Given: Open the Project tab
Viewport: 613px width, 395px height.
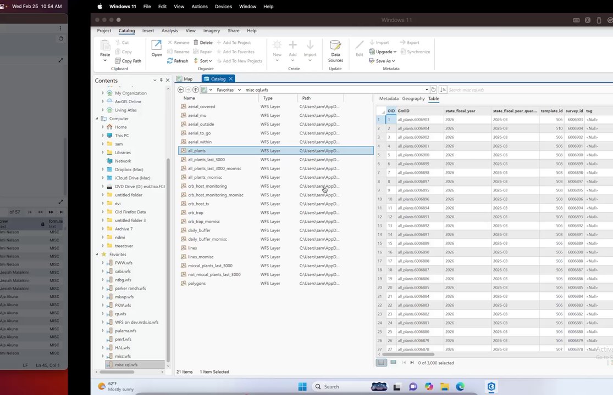Looking at the screenshot, I should click(104, 30).
